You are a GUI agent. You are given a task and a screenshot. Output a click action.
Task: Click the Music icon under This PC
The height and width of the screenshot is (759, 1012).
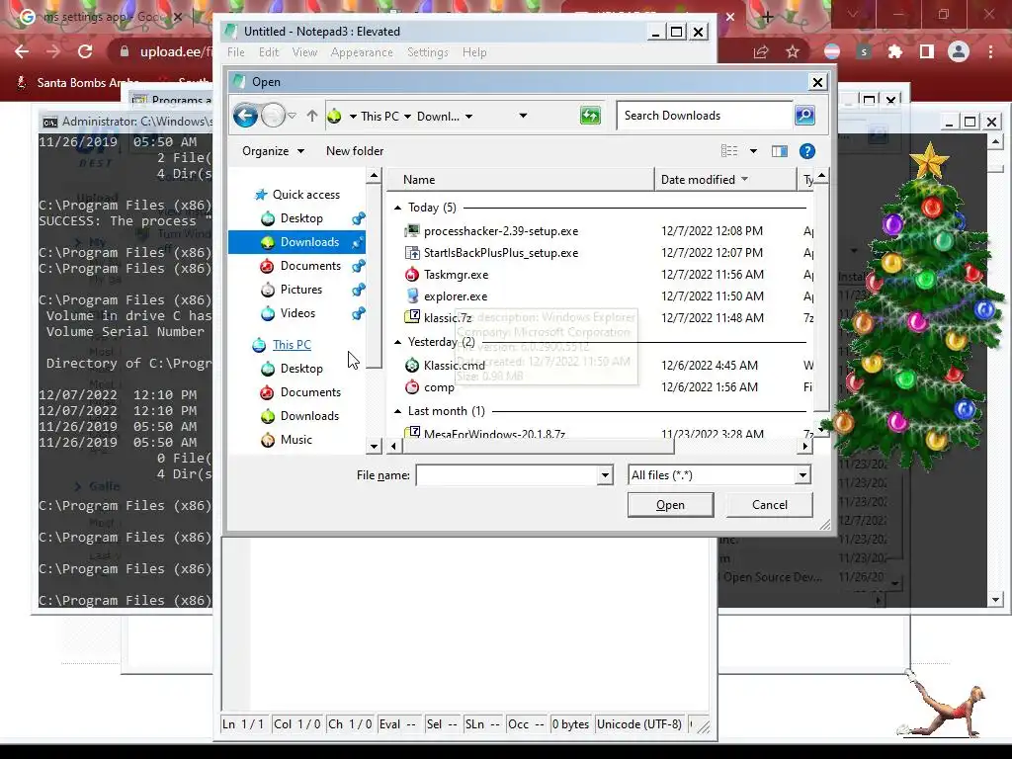[268, 440]
